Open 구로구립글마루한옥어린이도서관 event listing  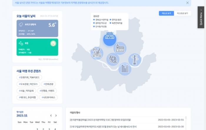click(x=100, y=126)
